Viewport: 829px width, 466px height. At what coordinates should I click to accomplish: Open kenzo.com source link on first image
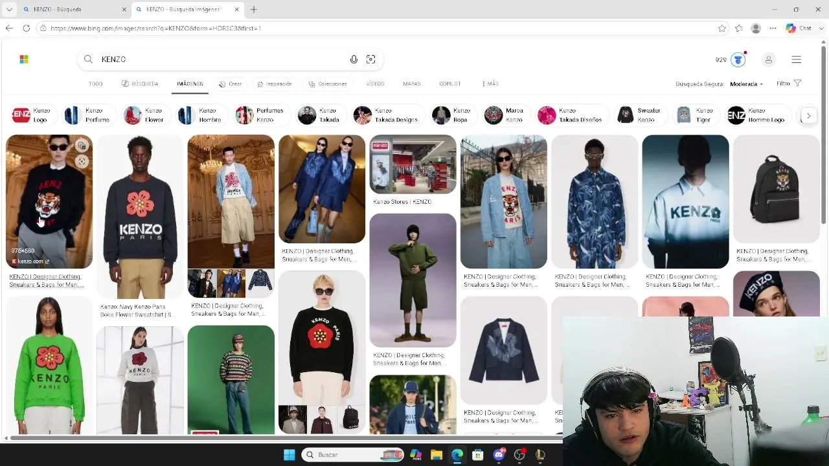tap(30, 261)
